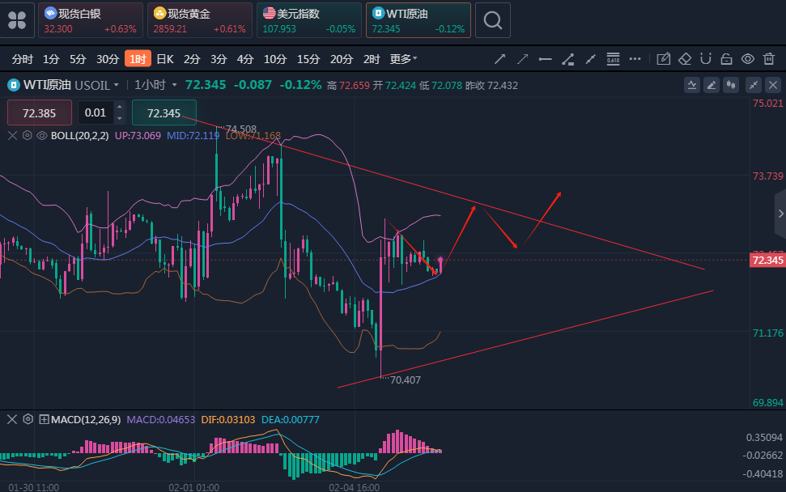Toggle the drawing lock icon
The image size is (786, 492).
tap(727, 58)
